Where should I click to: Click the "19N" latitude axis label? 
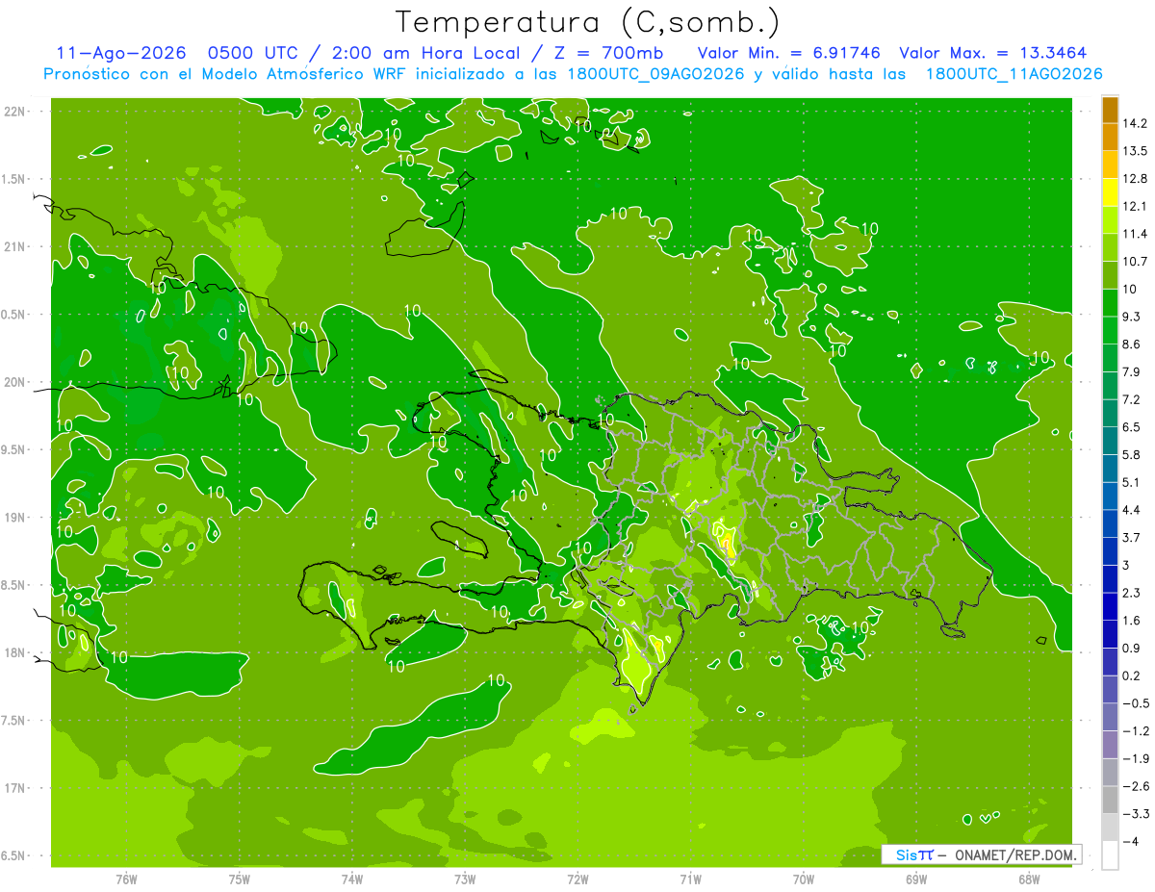pos(14,518)
